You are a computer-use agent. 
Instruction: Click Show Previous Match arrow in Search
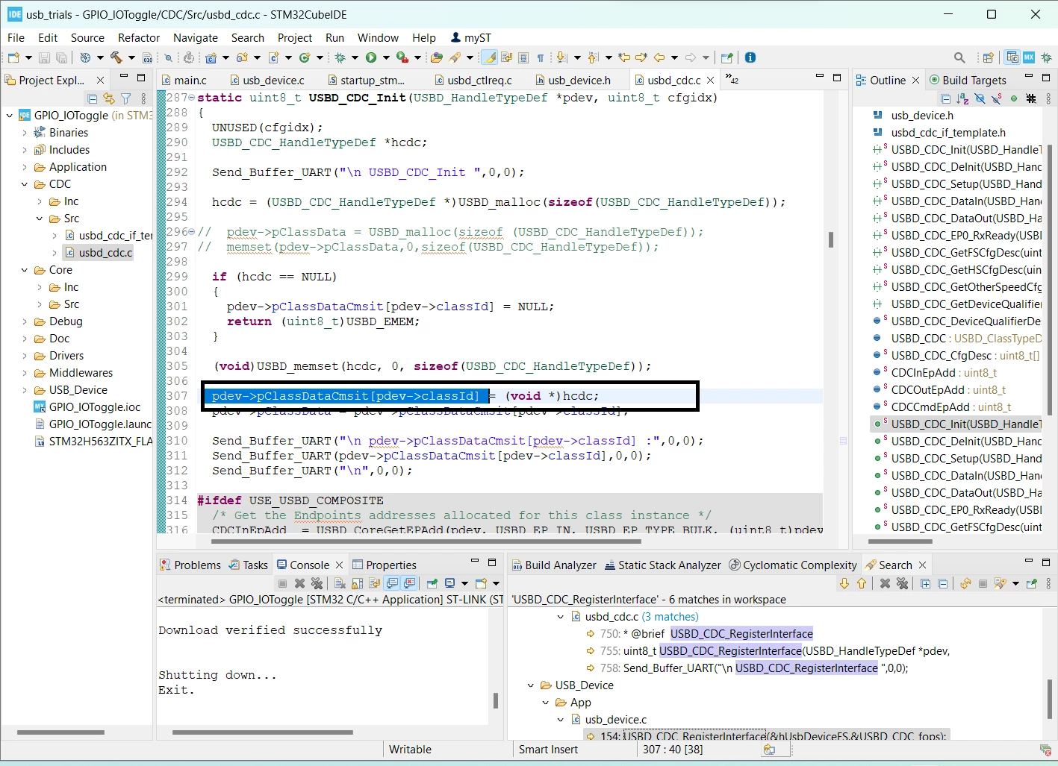pos(861,583)
